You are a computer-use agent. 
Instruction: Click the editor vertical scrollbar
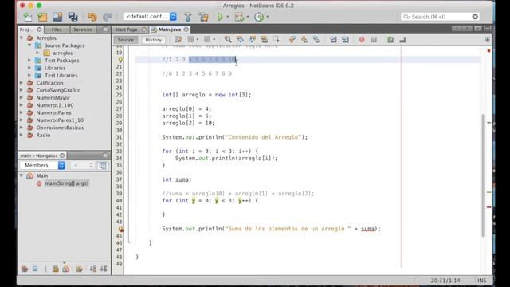(x=484, y=175)
